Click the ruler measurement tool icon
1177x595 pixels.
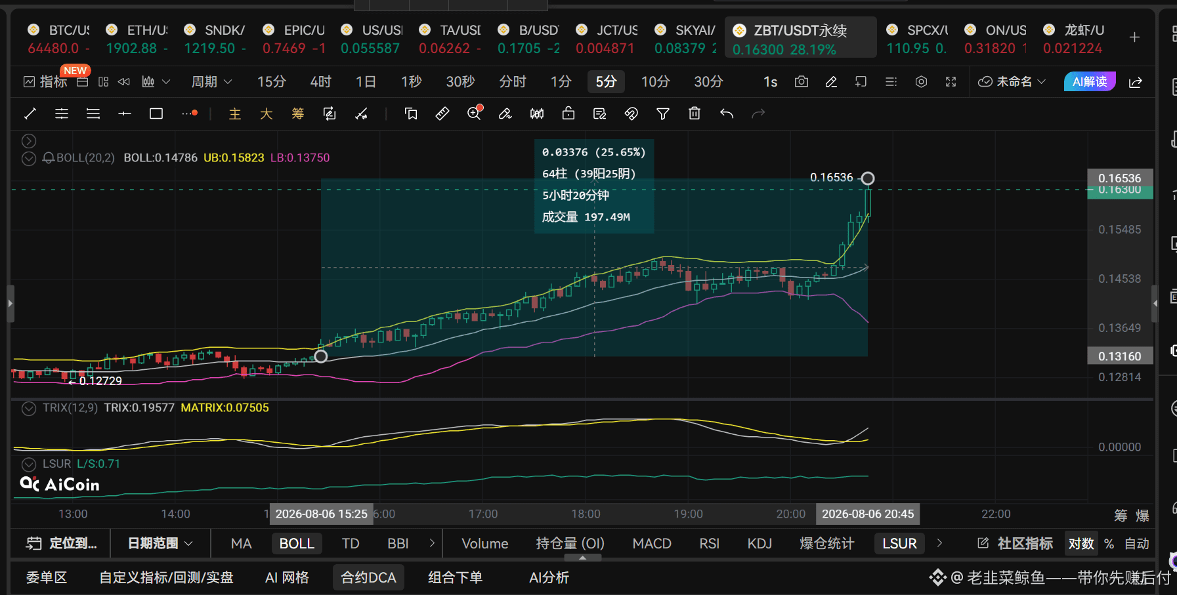[x=442, y=113]
